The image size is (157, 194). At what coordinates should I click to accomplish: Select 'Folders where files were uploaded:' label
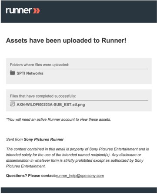tap(40, 65)
